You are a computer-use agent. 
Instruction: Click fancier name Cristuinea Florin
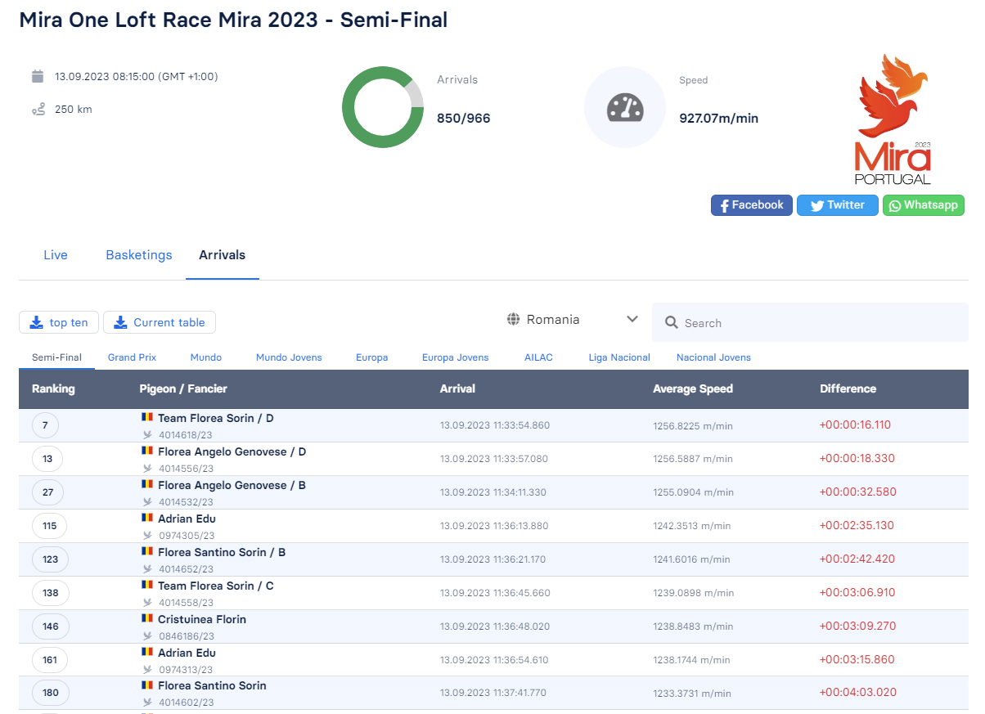coord(202,619)
